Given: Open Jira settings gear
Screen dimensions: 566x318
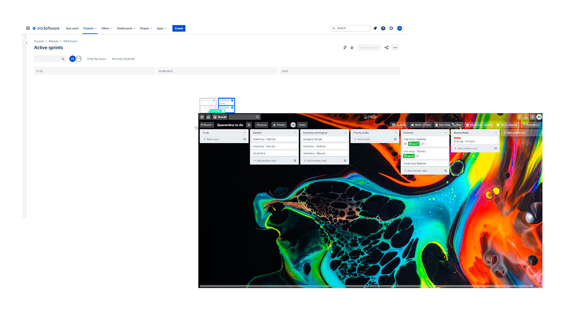Looking at the screenshot, I should point(391,28).
